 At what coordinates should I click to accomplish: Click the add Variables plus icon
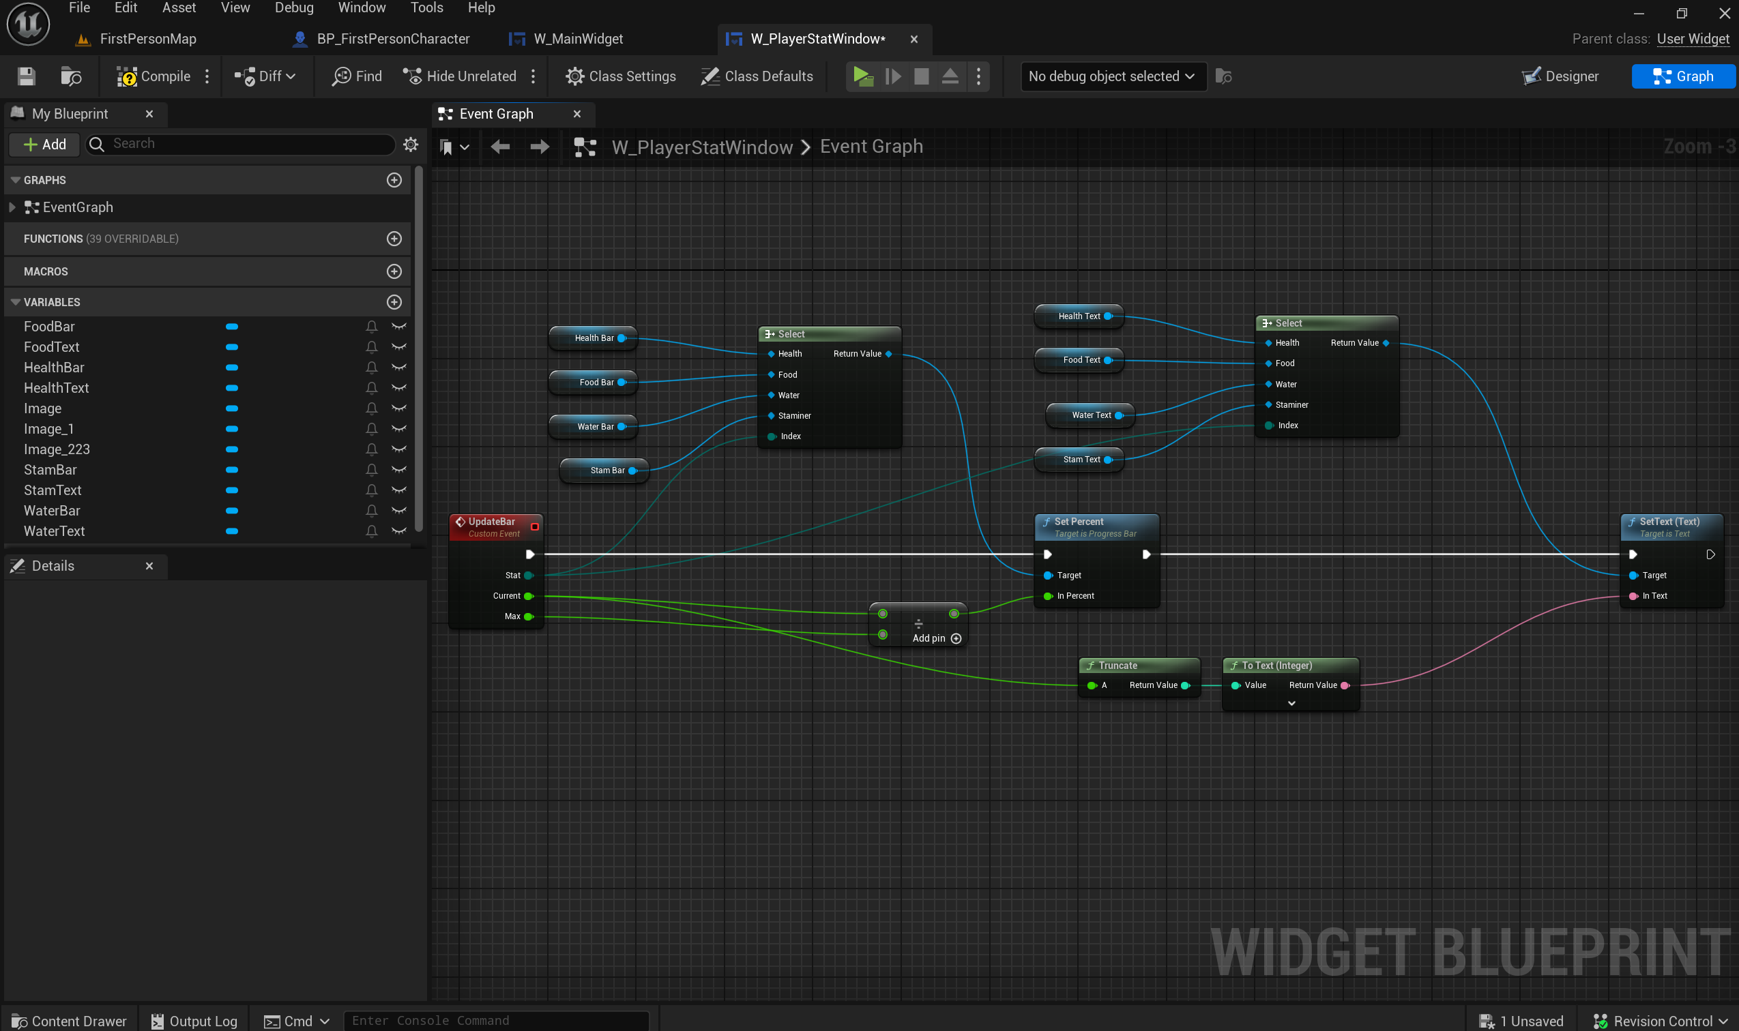[394, 302]
